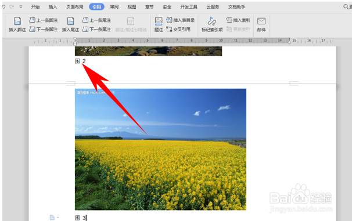Go to next endnote (下一条尾注)

point(96,30)
